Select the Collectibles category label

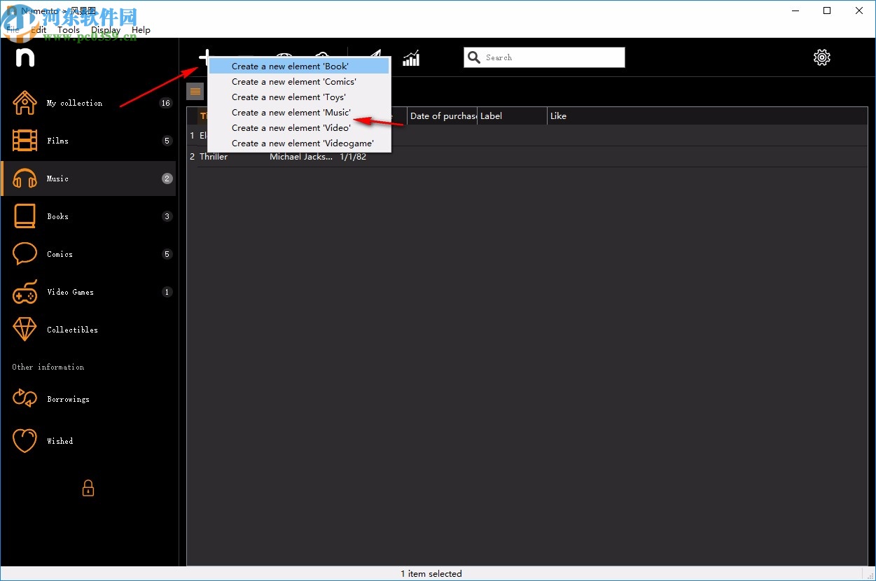click(72, 330)
